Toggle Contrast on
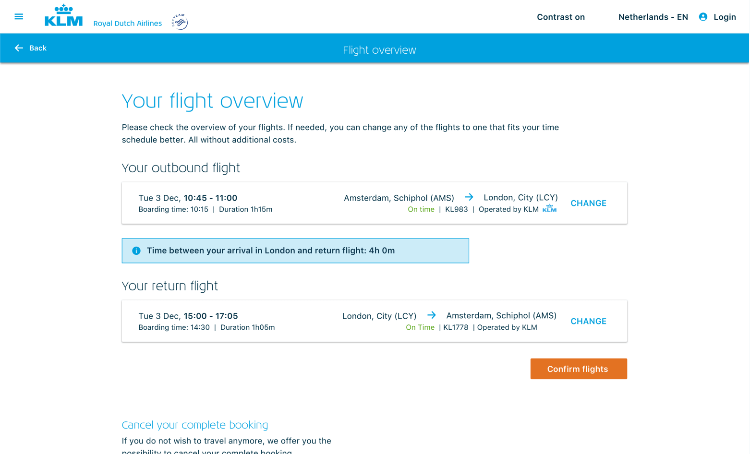 [560, 17]
